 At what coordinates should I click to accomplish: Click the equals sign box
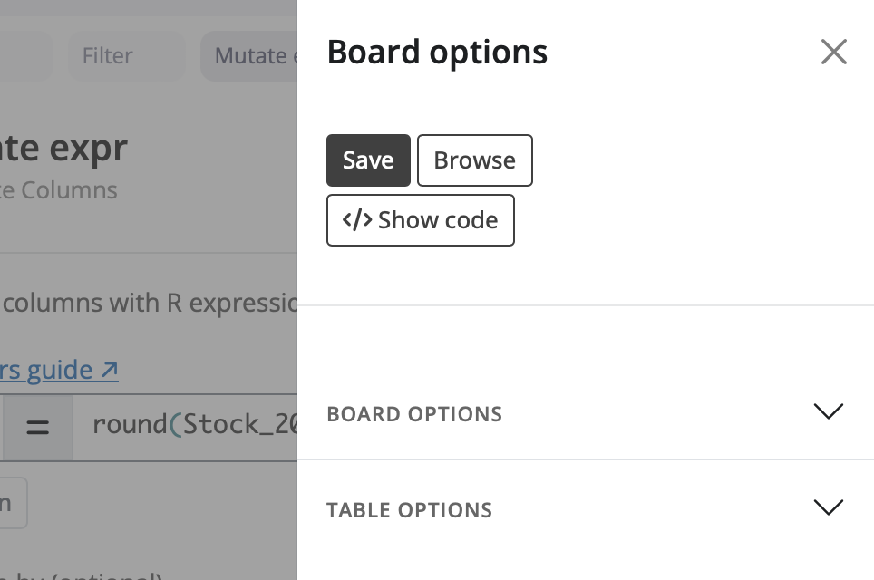click(37, 426)
